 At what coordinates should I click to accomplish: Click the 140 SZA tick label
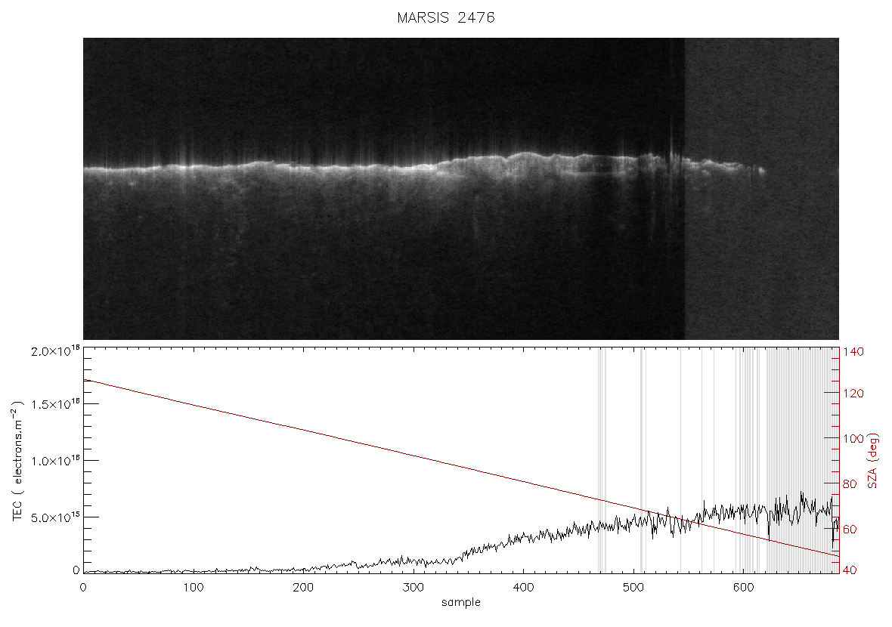pos(853,352)
